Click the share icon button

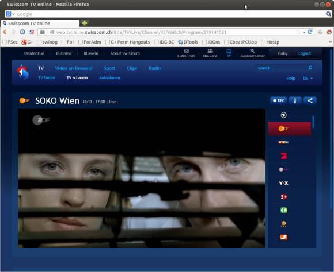310,100
